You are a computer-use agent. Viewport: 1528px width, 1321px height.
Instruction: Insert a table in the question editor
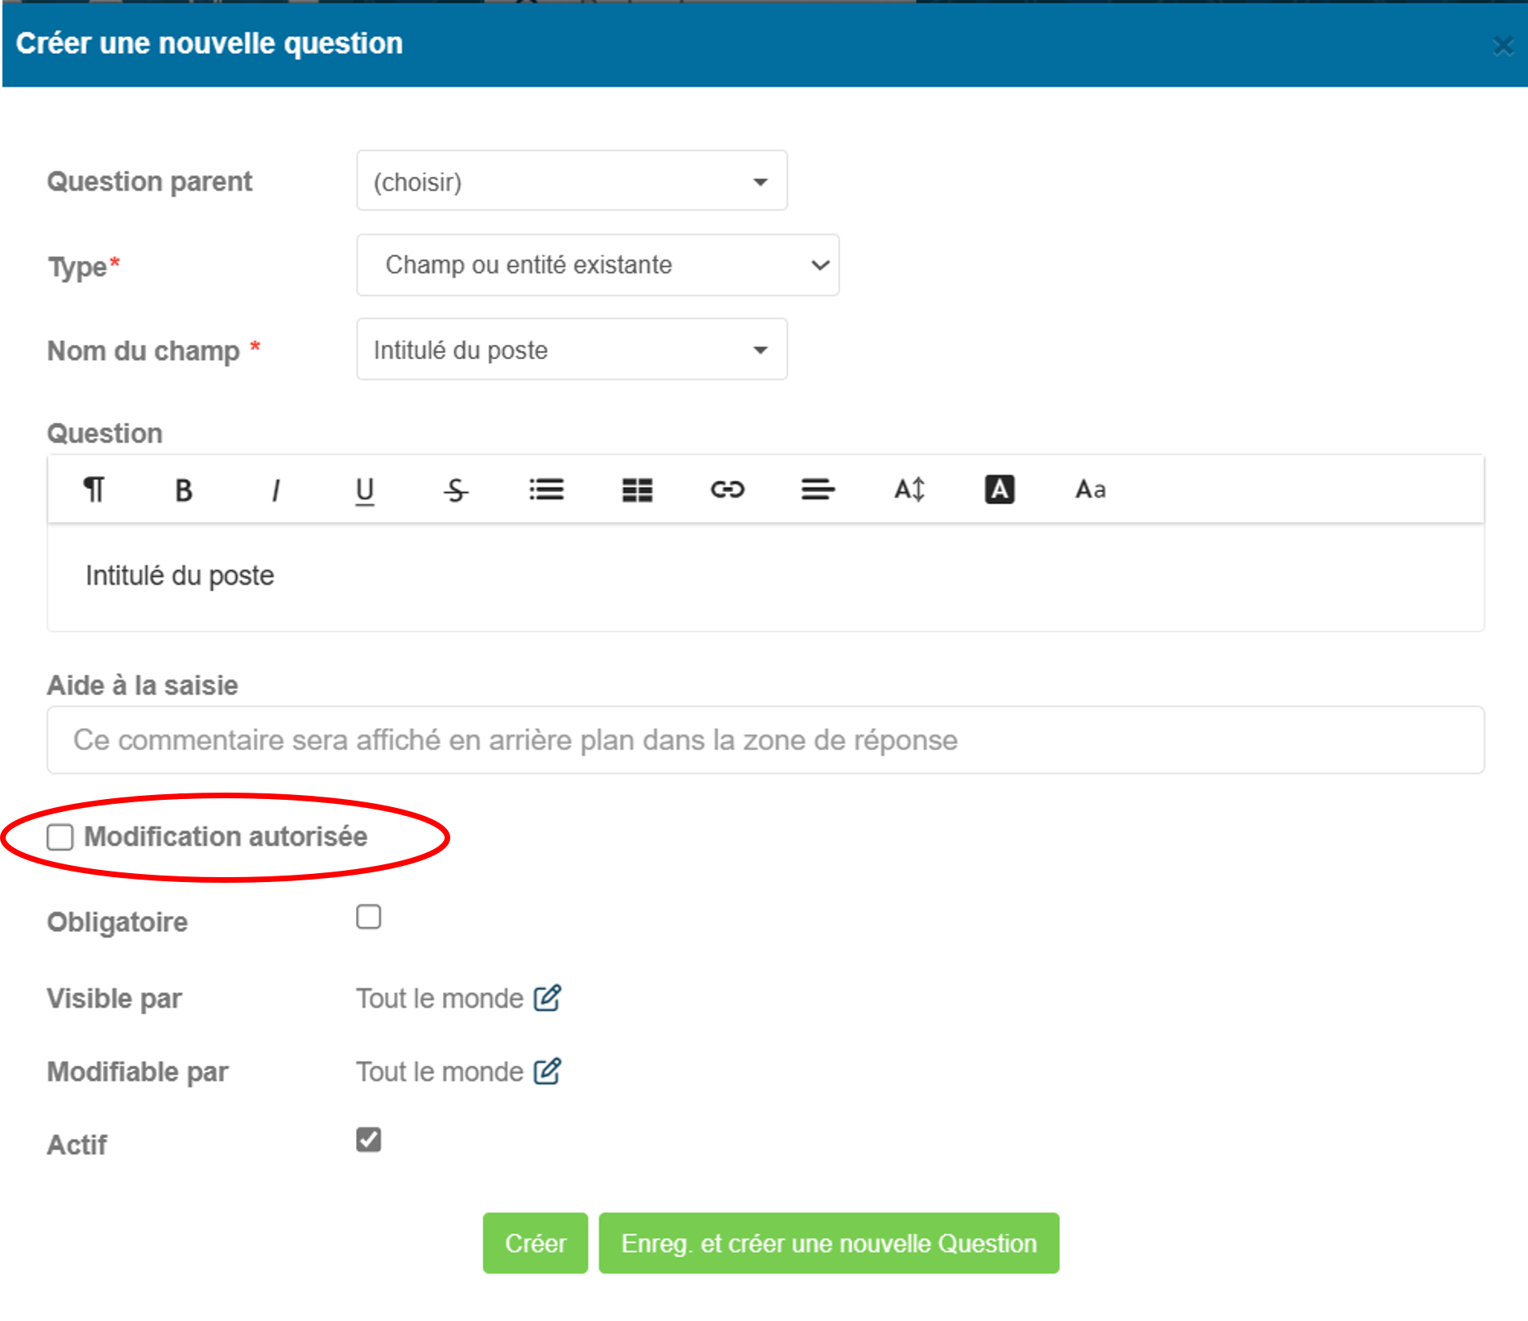(637, 490)
